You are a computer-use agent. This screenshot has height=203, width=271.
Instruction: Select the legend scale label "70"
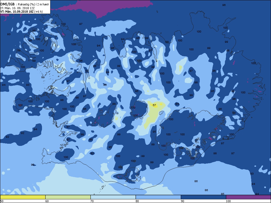pos(92,201)
